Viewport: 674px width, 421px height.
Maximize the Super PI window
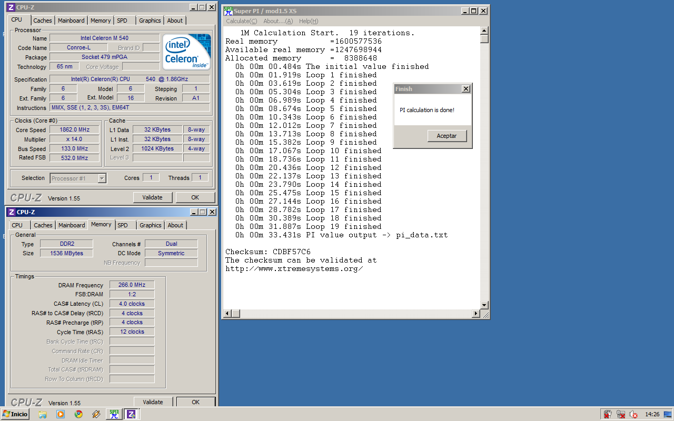473,11
